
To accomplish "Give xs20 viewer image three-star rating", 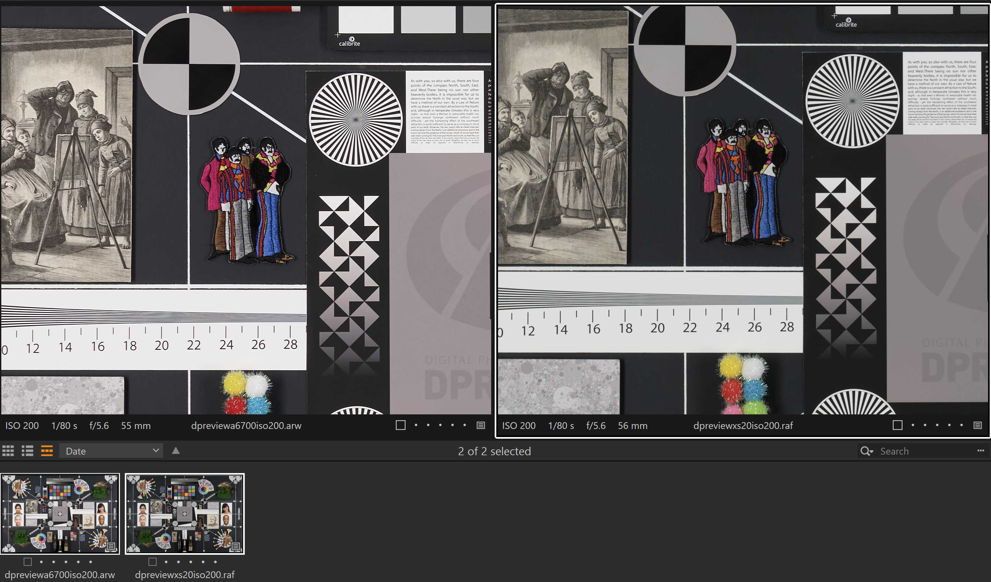I will [x=937, y=425].
